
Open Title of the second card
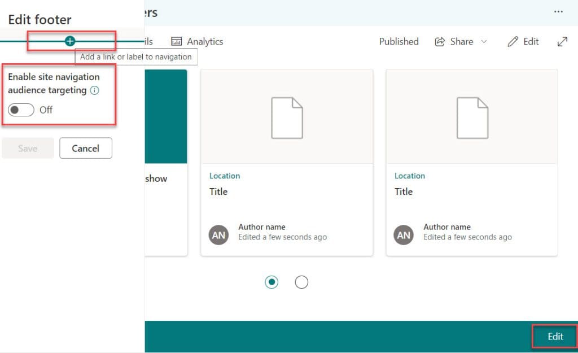point(404,192)
